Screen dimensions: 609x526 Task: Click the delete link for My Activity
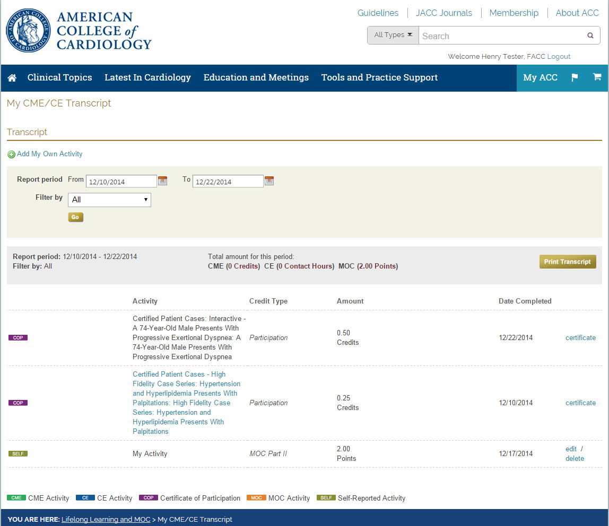(575, 459)
